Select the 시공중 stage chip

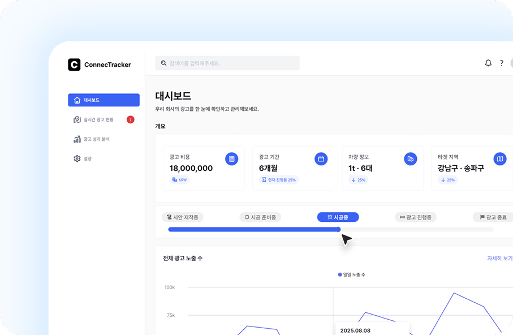(338, 217)
